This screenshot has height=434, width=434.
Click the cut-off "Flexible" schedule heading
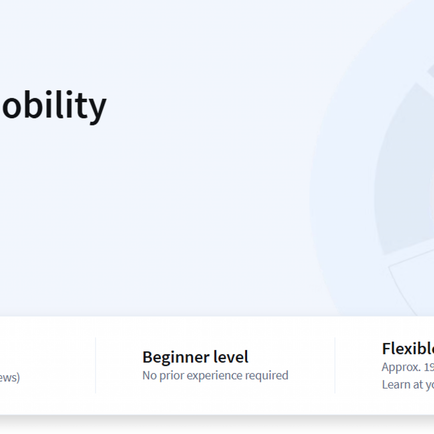pos(408,349)
